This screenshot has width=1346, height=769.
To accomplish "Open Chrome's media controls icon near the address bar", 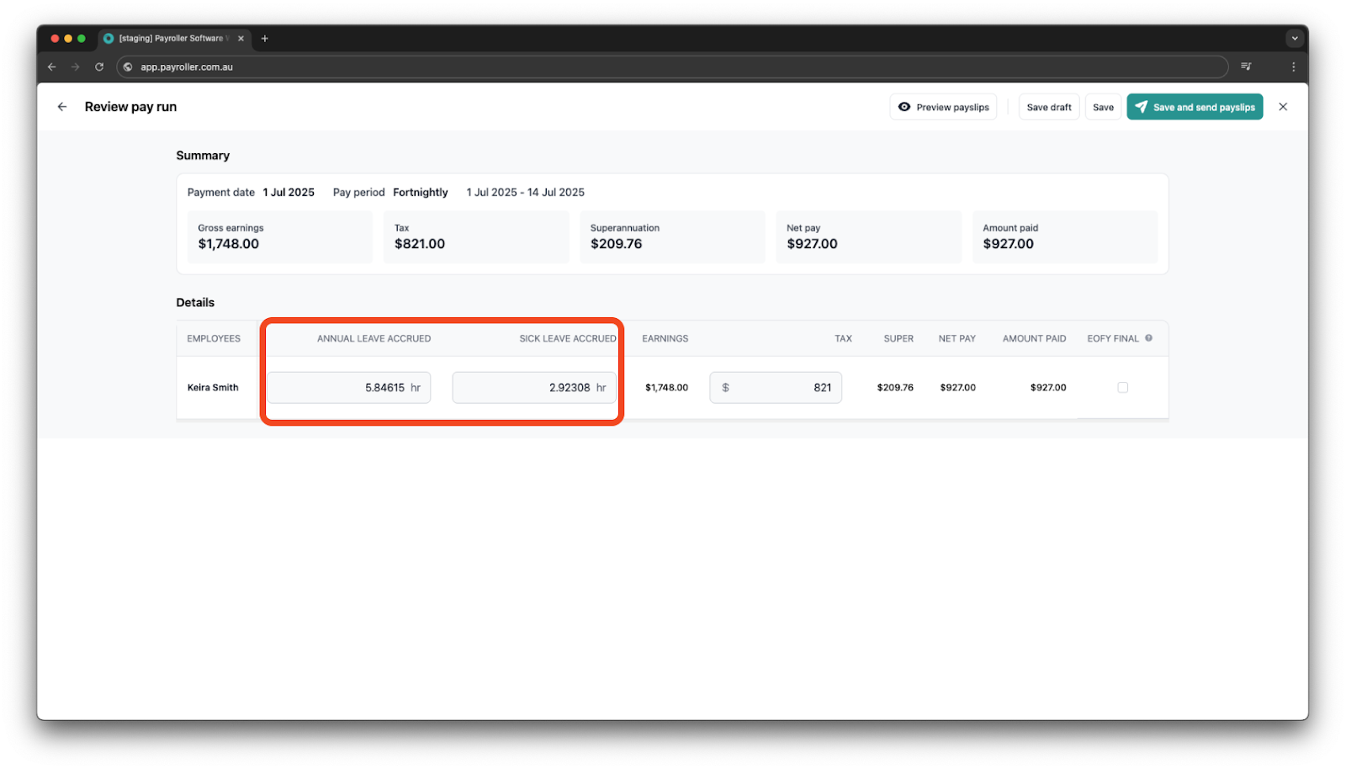I will pos(1247,66).
